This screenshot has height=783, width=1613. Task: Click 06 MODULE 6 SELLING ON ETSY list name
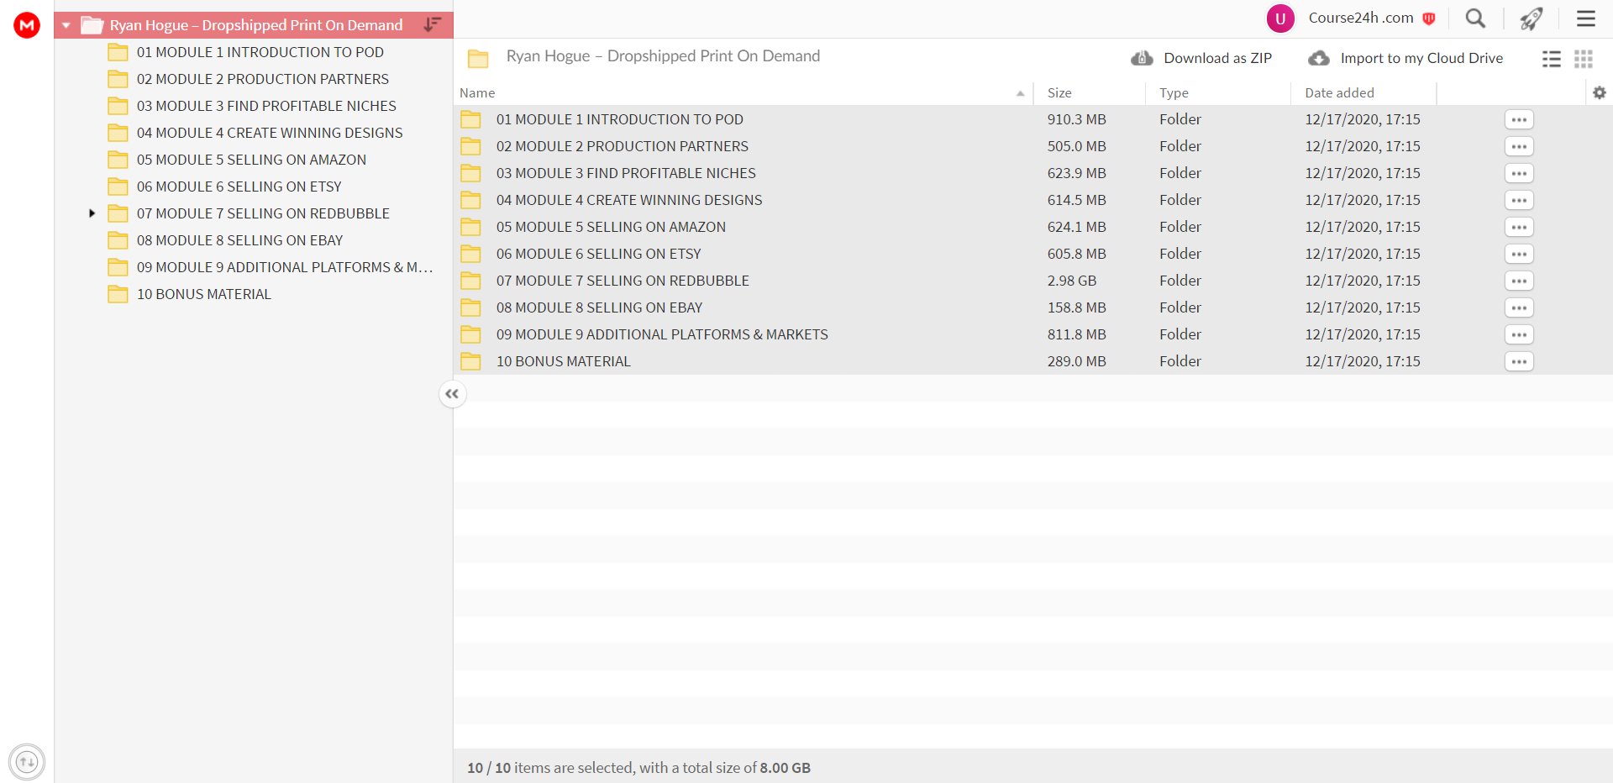pyautogui.click(x=599, y=254)
